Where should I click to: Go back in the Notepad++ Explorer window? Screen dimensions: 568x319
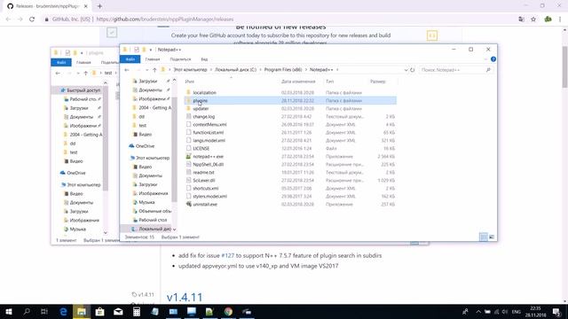(126, 70)
